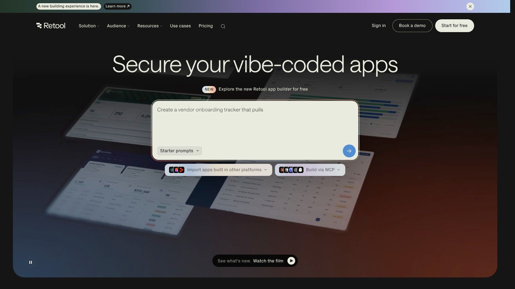The width and height of the screenshot is (515, 289).
Task: Click 'A new building experience is here.' text
Action: 69,6
